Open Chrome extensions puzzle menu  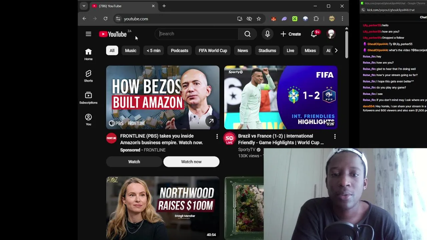click(316, 19)
